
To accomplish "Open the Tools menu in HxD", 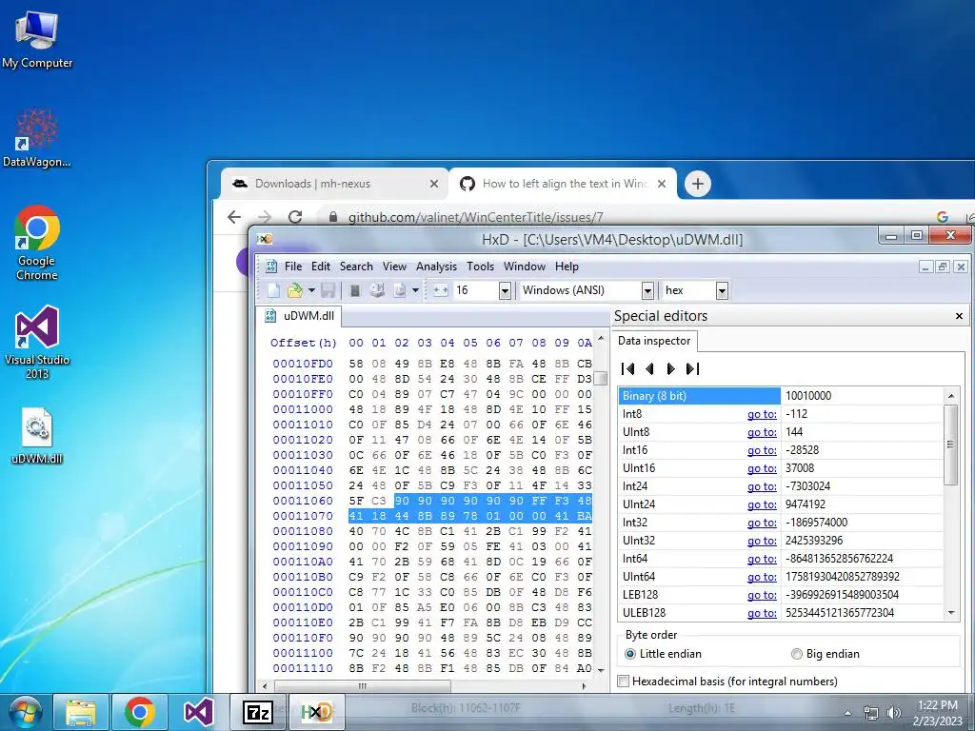I will pos(480,267).
